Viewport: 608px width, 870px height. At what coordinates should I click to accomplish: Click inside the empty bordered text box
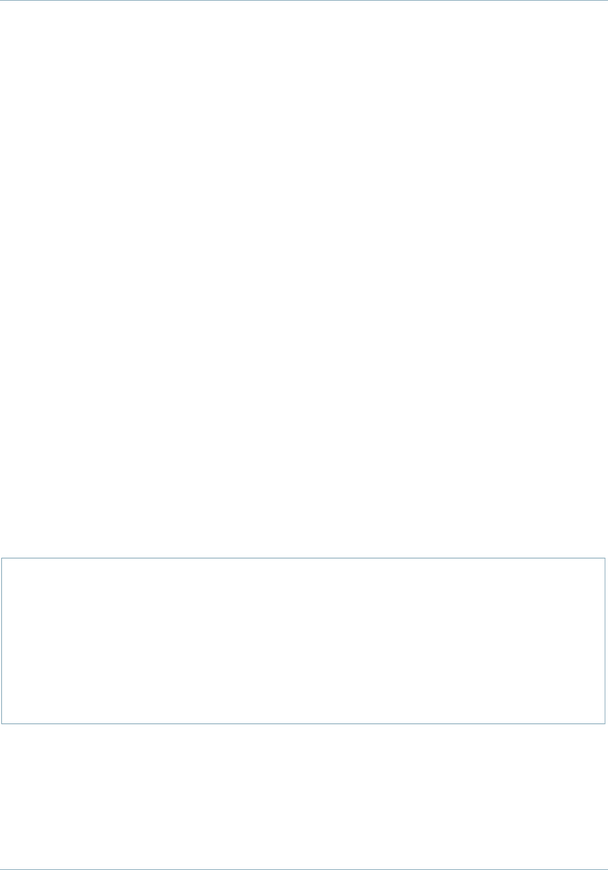click(303, 641)
